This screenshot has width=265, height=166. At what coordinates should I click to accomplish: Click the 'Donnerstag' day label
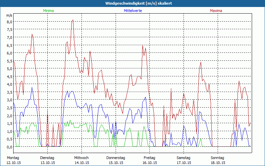click(x=116, y=158)
